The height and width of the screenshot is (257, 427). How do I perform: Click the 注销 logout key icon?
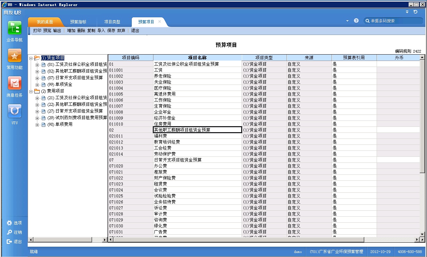coord(9,232)
